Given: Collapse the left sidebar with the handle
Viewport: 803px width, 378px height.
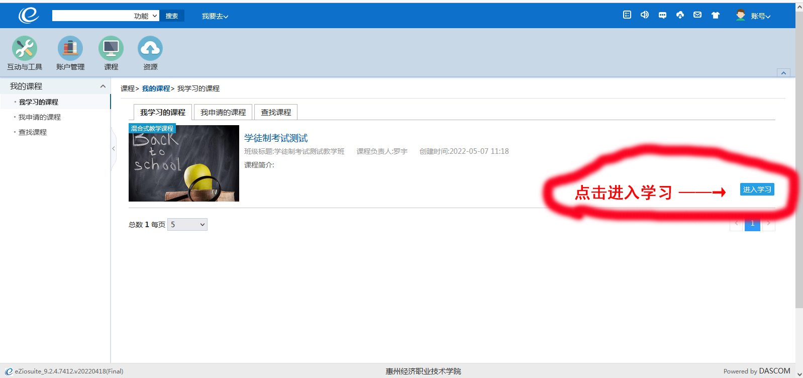Looking at the screenshot, I should click(114, 149).
